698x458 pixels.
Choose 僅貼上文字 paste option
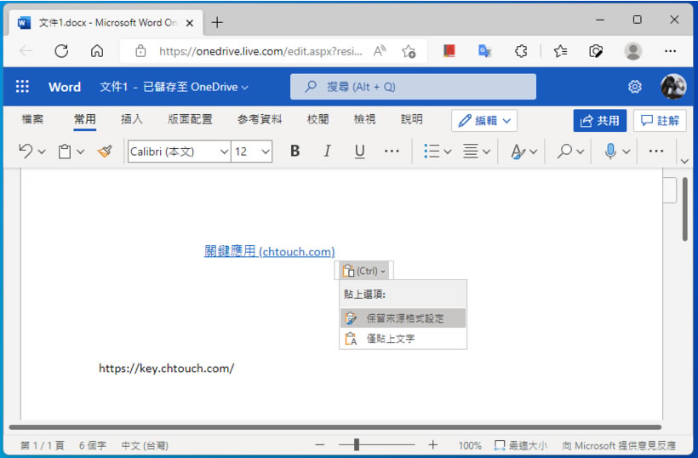click(391, 339)
